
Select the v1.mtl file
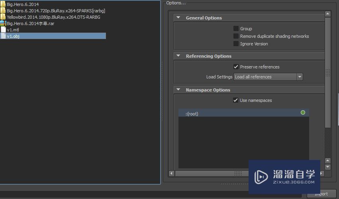(13, 30)
